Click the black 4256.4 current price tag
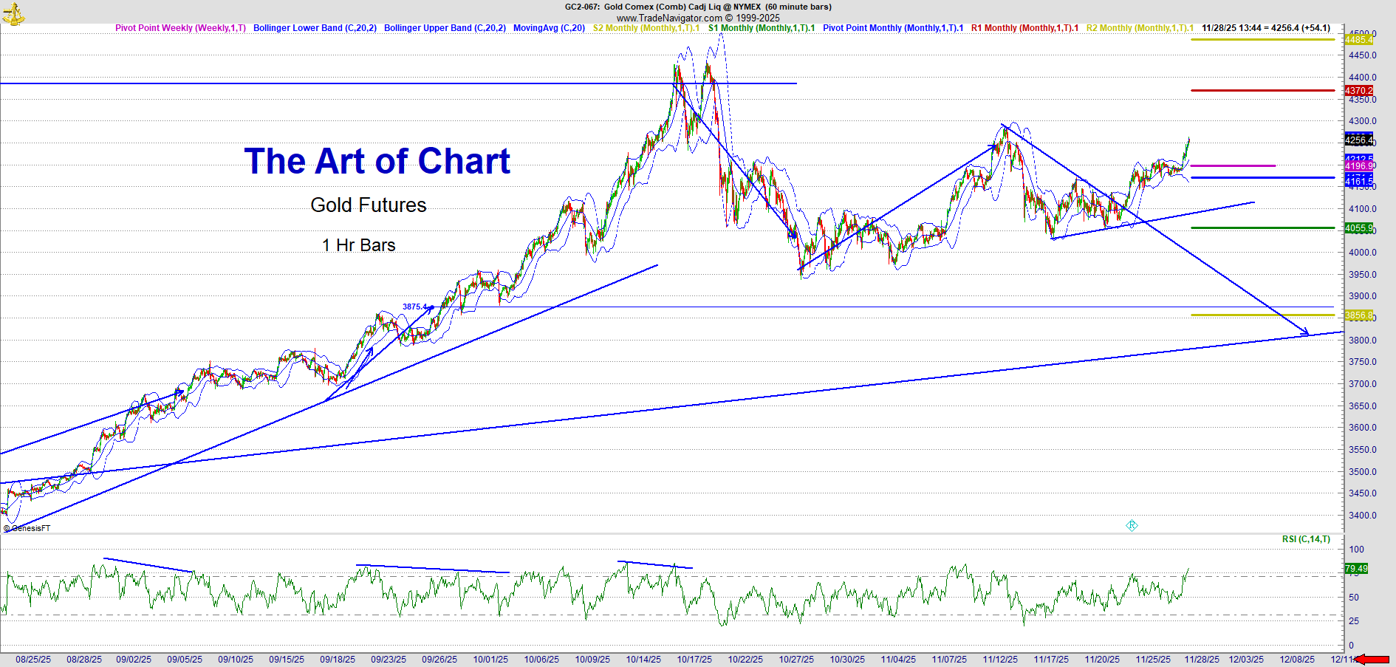This screenshot has width=1396, height=667. 1358,140
